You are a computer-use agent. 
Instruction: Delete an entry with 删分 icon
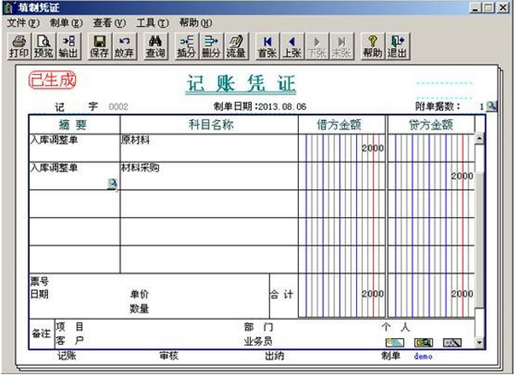[x=210, y=45]
